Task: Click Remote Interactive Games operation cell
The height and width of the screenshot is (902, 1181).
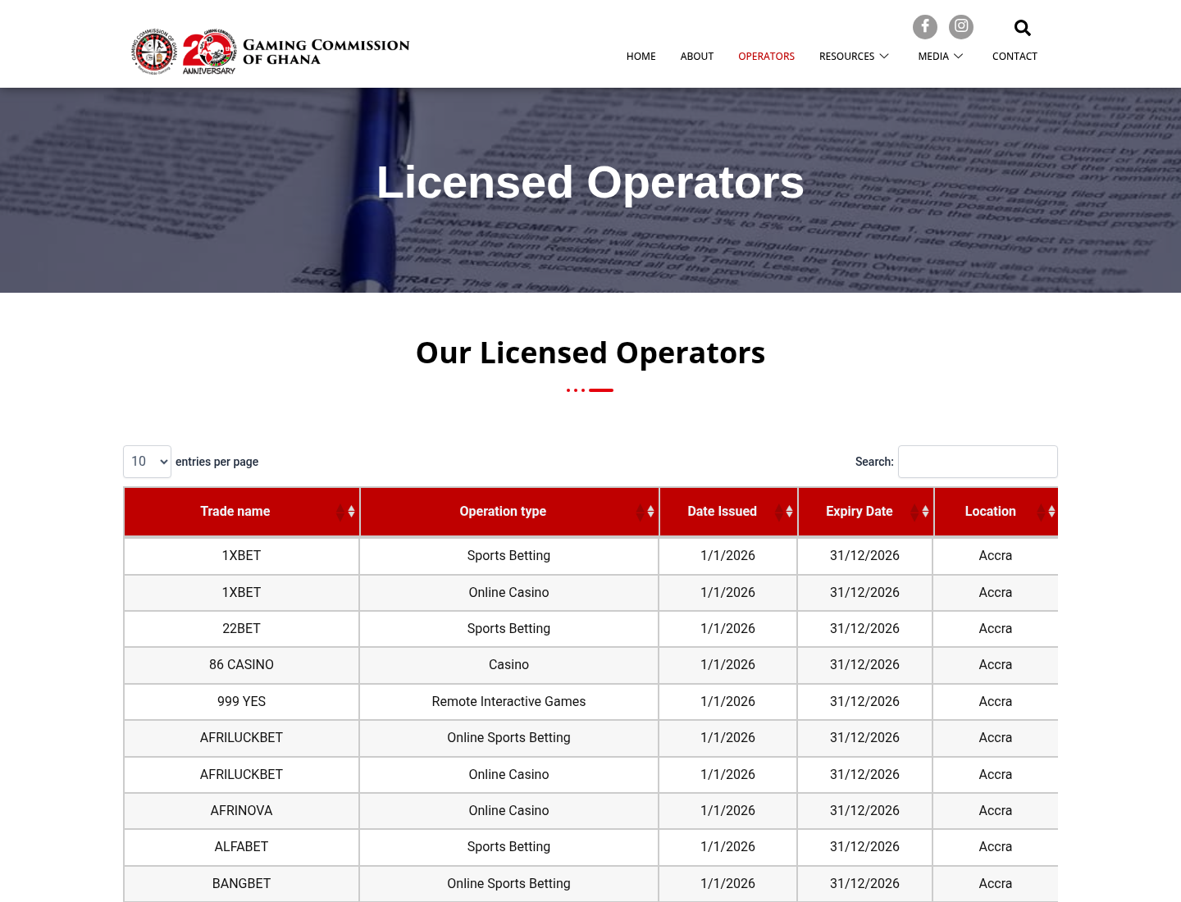Action: (x=508, y=702)
